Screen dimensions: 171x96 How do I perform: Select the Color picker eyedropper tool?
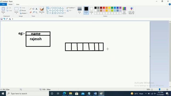click(x=33, y=12)
